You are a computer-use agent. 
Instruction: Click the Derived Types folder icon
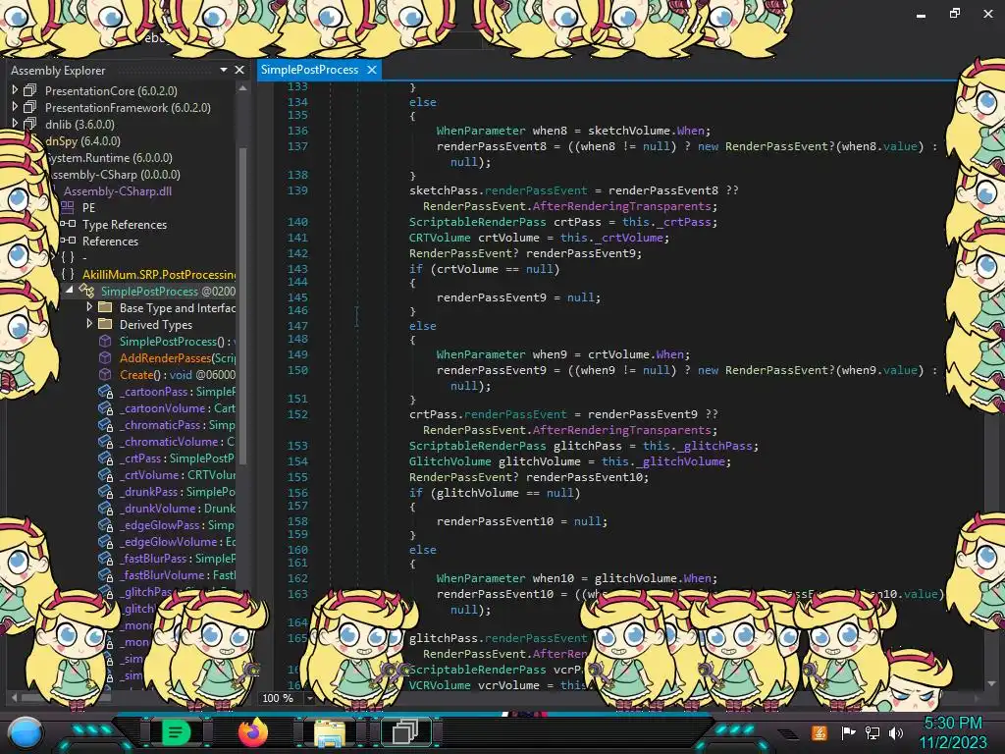point(105,324)
